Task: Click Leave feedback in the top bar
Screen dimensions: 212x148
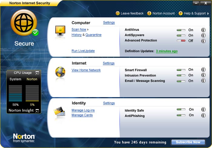Action: click(x=130, y=13)
